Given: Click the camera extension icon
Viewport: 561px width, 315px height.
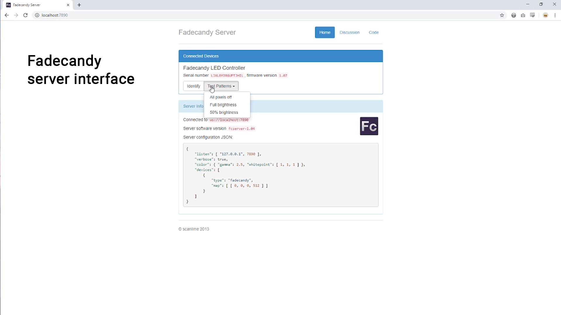Looking at the screenshot, I should coord(523,15).
